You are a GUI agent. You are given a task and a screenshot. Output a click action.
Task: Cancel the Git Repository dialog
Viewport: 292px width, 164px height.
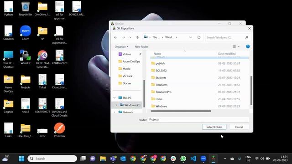[x=239, y=127]
